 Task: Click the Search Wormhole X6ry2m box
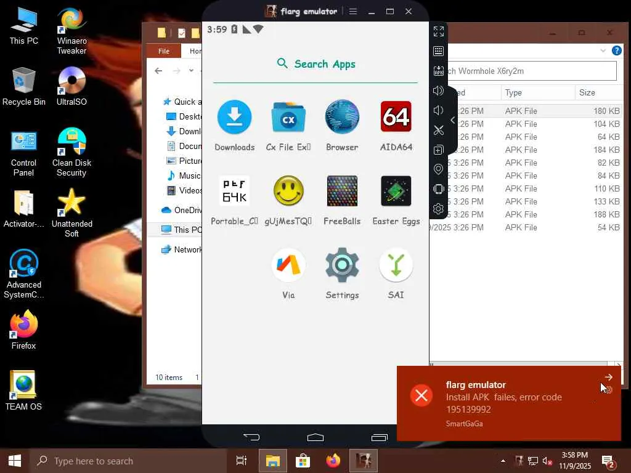[531, 71]
